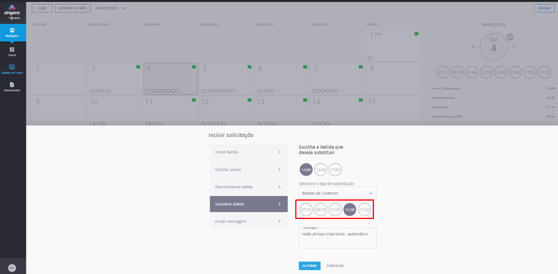Click the green comment icon on day 1
The height and width of the screenshot is (274, 558).
416,34
